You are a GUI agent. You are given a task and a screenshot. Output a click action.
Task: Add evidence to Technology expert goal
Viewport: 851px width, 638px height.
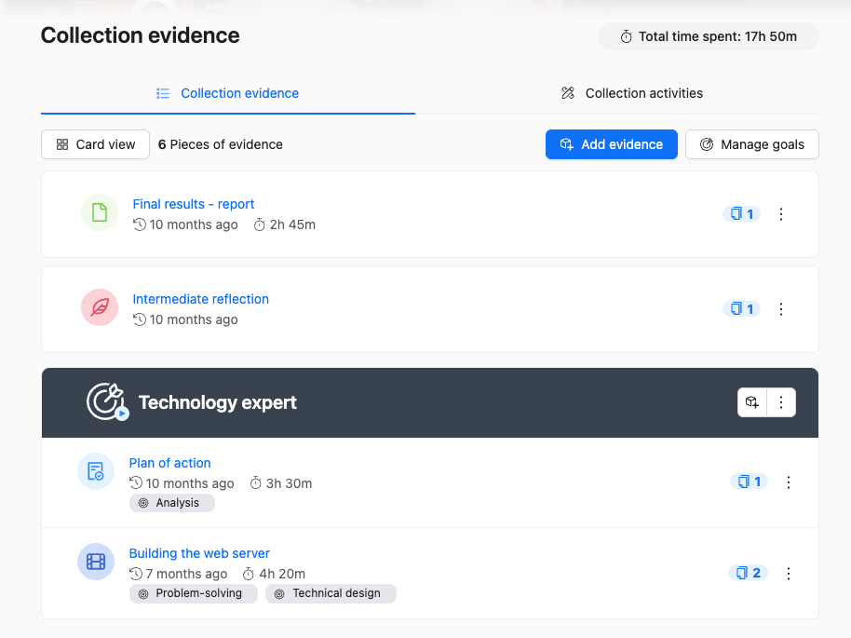(751, 402)
